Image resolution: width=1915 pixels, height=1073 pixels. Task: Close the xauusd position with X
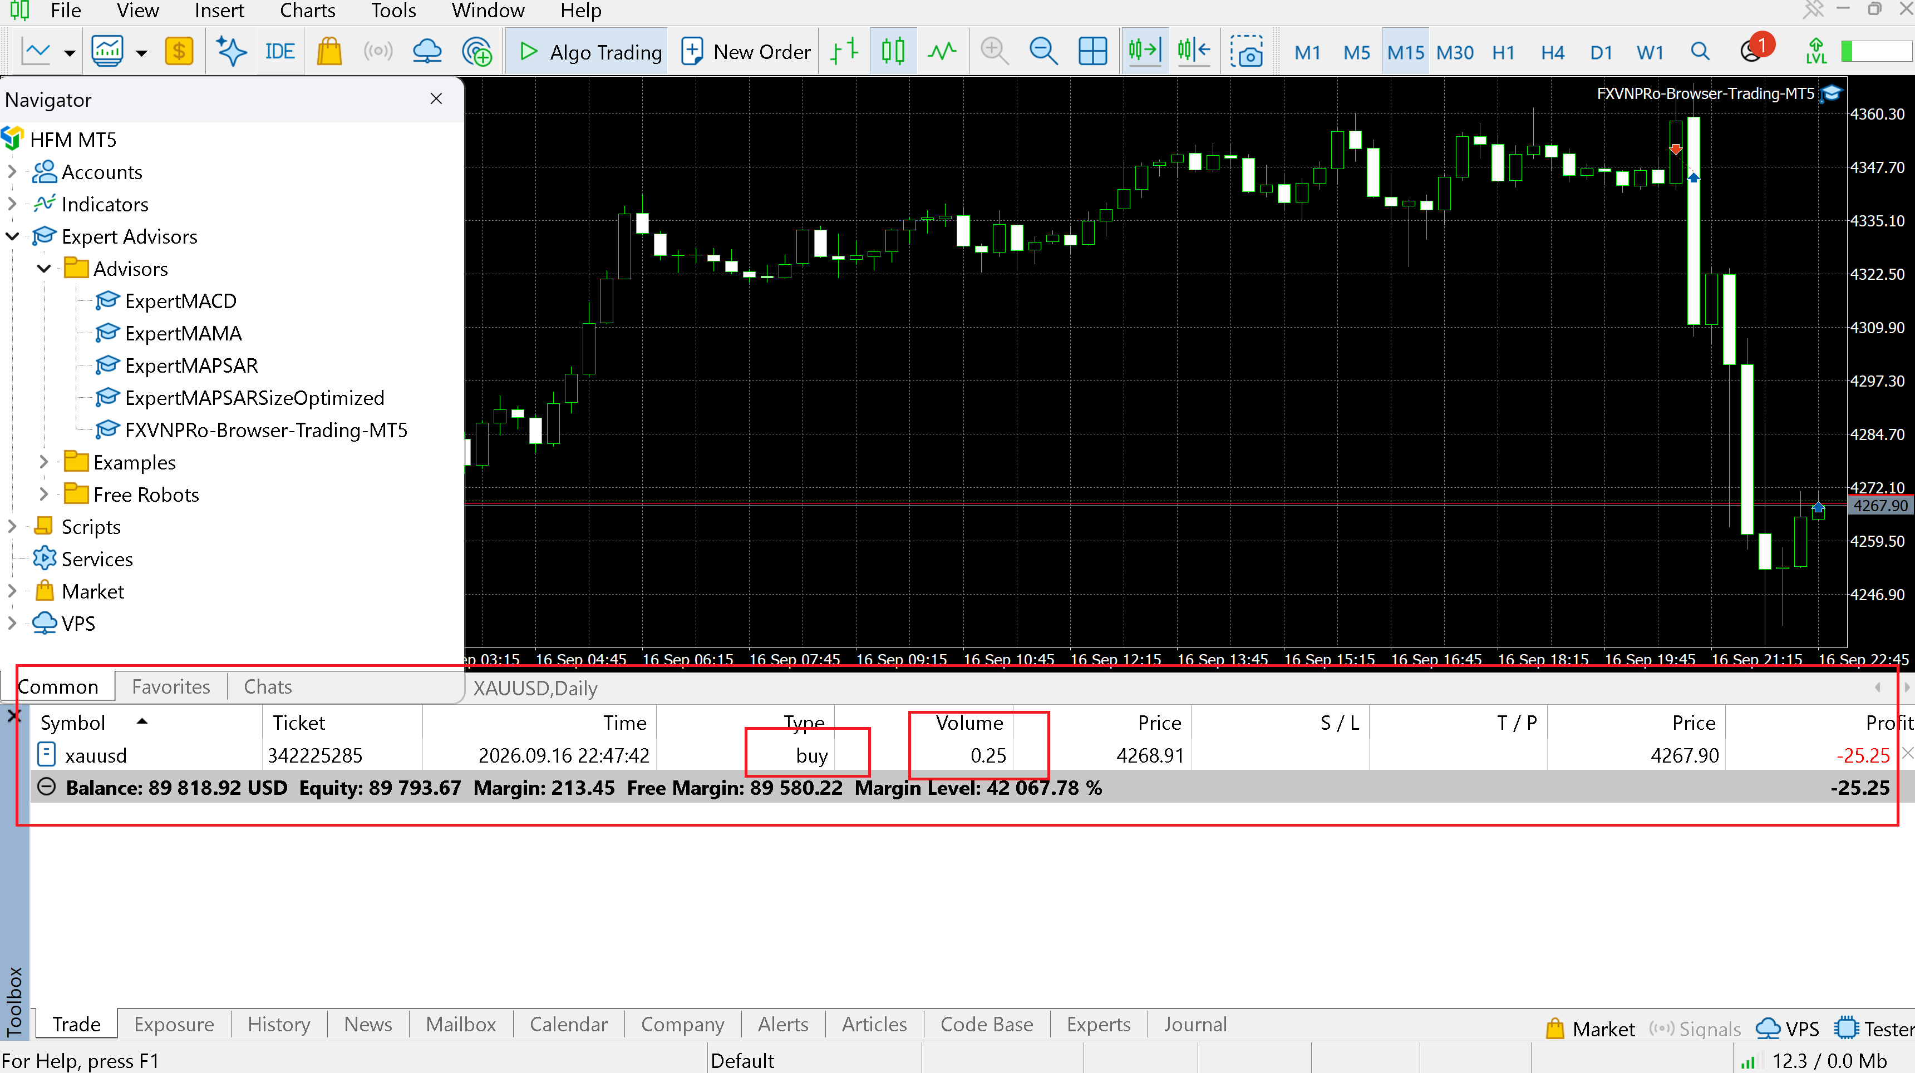[x=1907, y=754]
